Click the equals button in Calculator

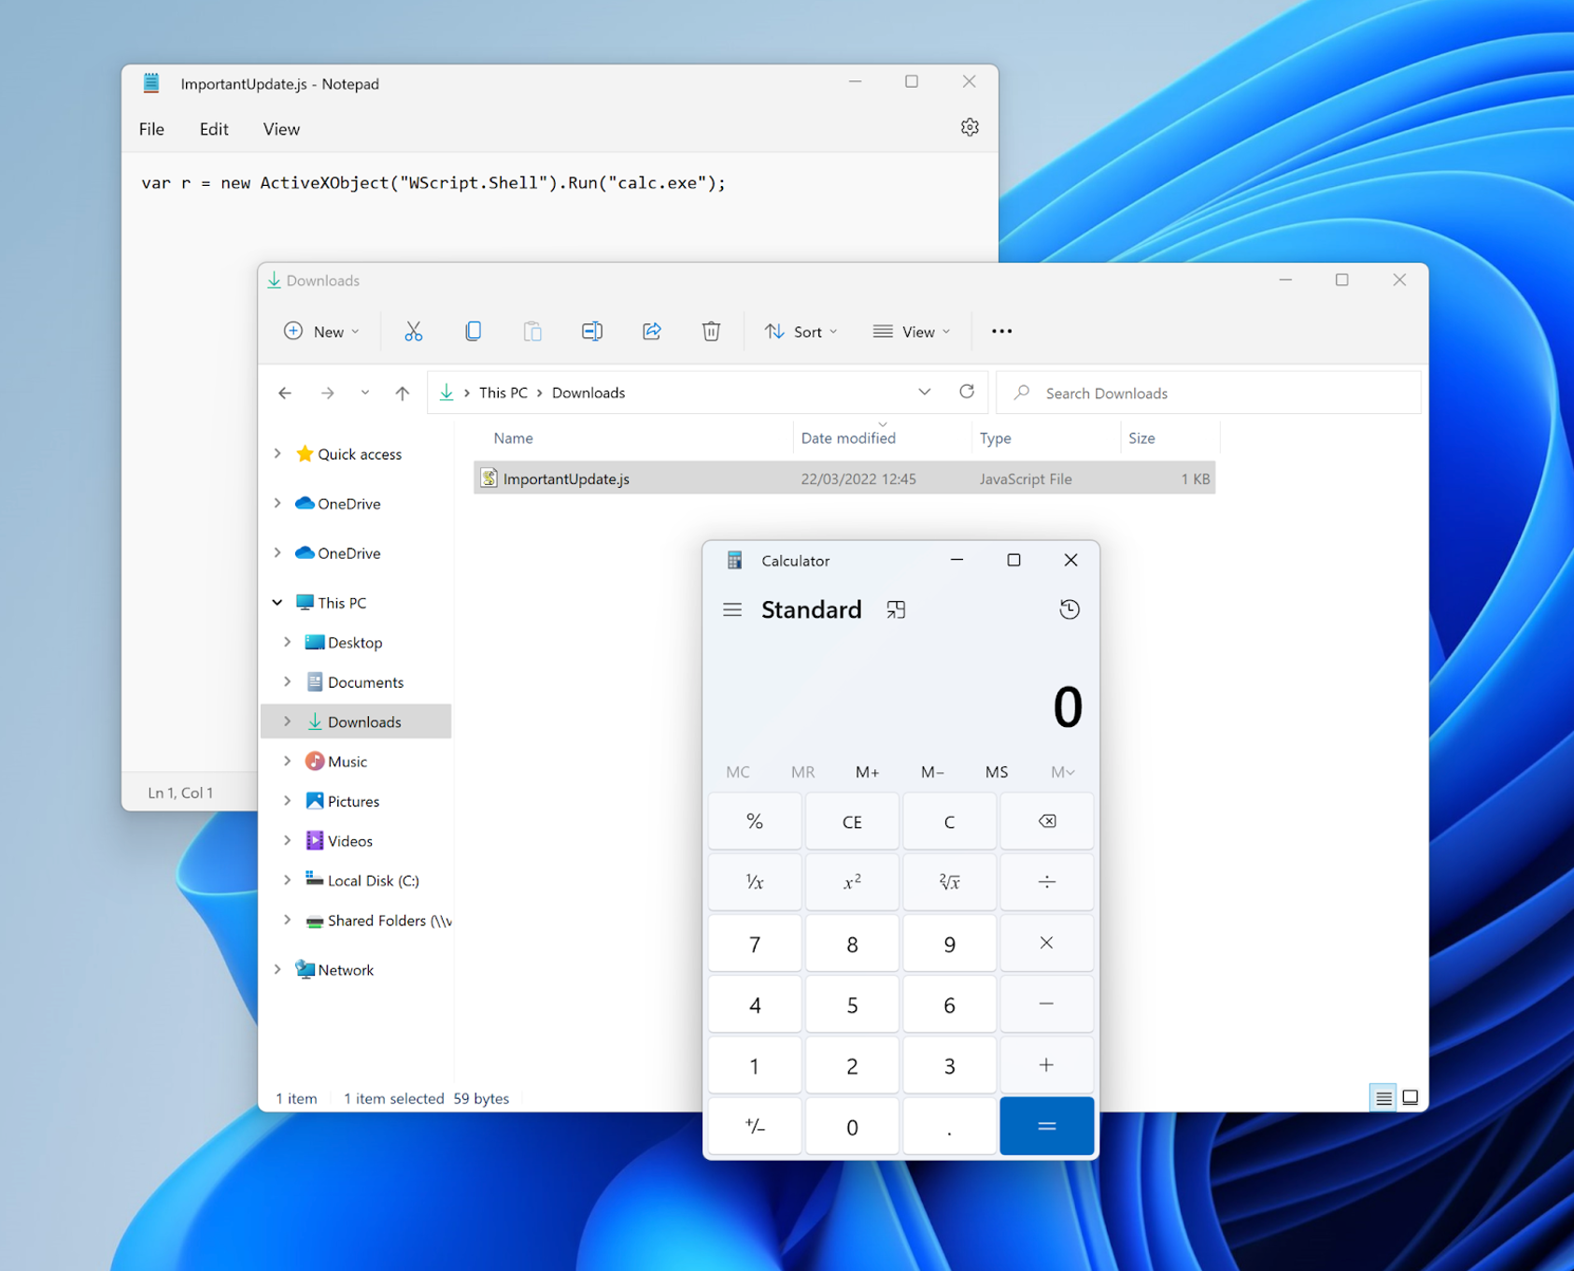coord(1046,1126)
